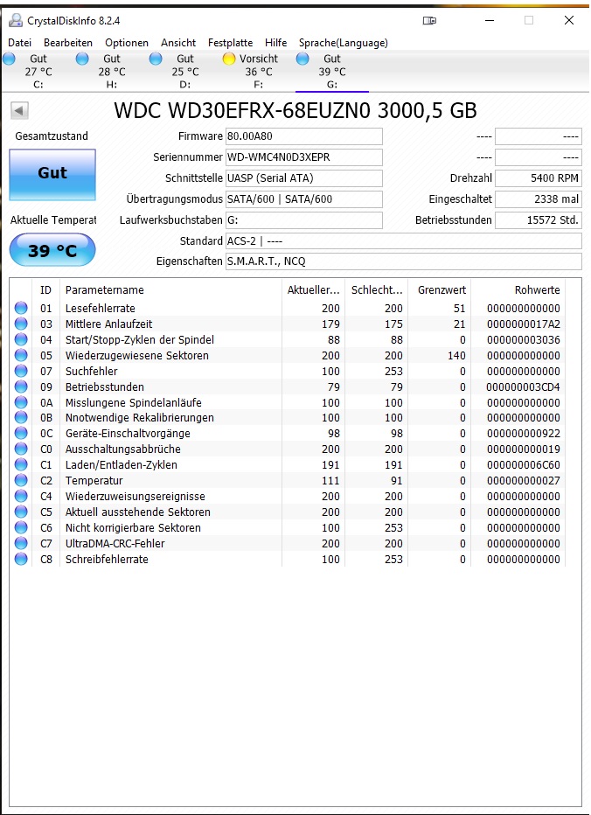
Task: Select the UltraDMA-CRC-Fehler parameter name
Action: (115, 543)
